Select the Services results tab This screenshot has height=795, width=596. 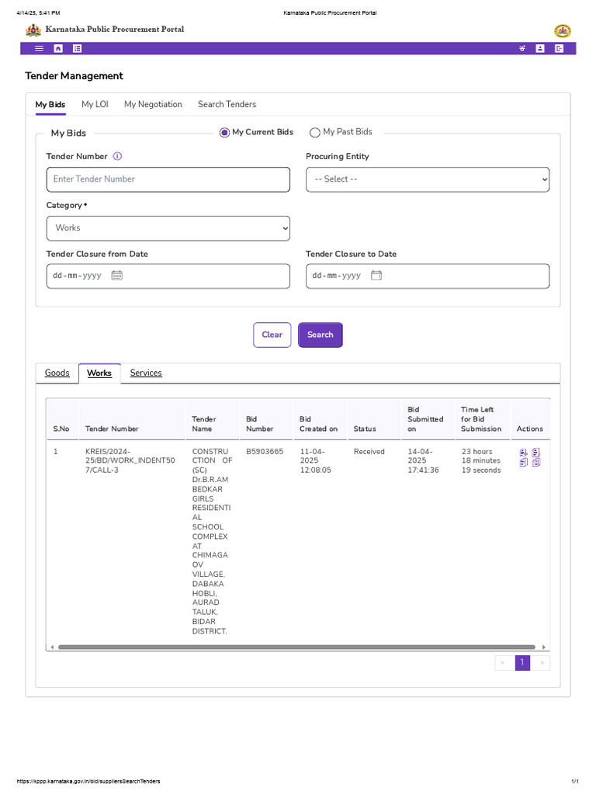click(x=146, y=373)
